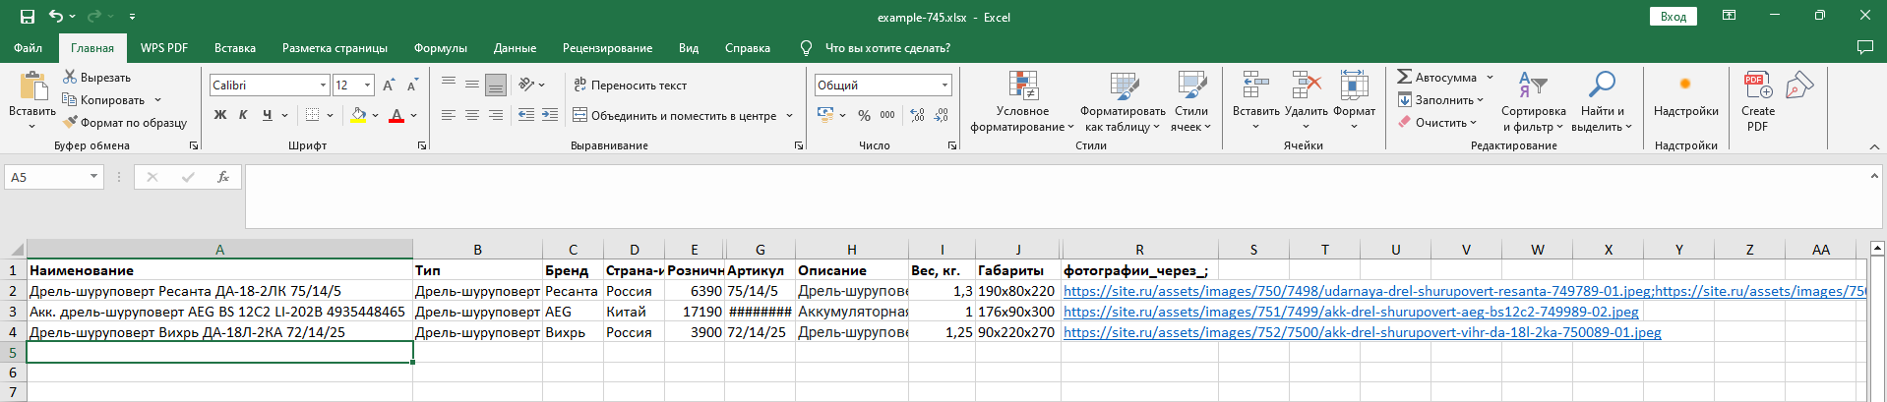Toggle bold Ж formatting
The width and height of the screenshot is (1887, 402).
[x=220, y=115]
